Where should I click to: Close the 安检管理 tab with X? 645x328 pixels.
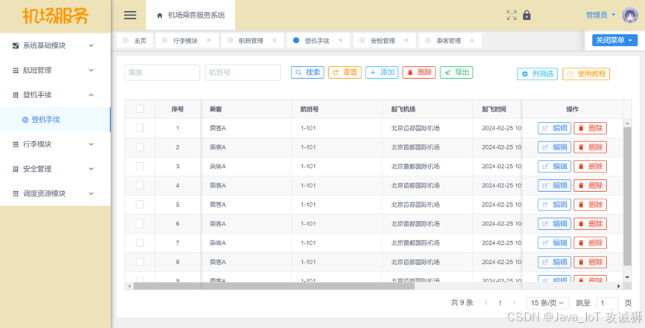pyautogui.click(x=406, y=40)
